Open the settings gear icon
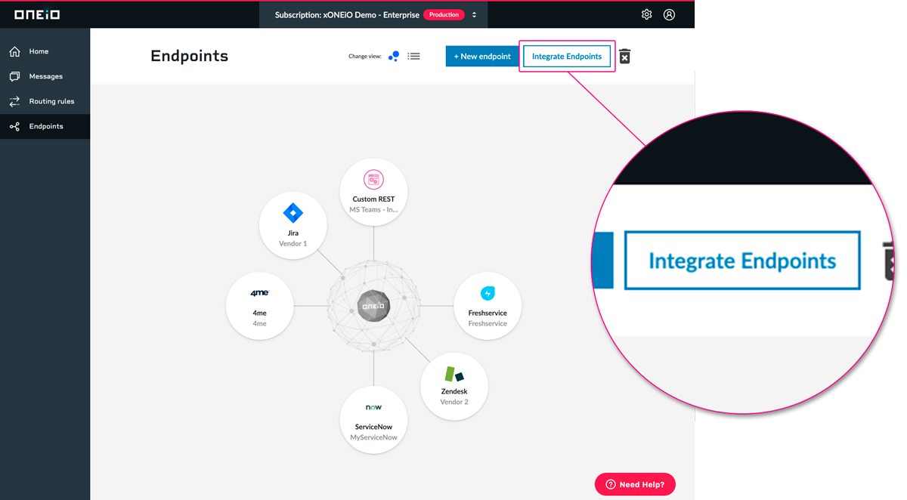 (x=646, y=14)
